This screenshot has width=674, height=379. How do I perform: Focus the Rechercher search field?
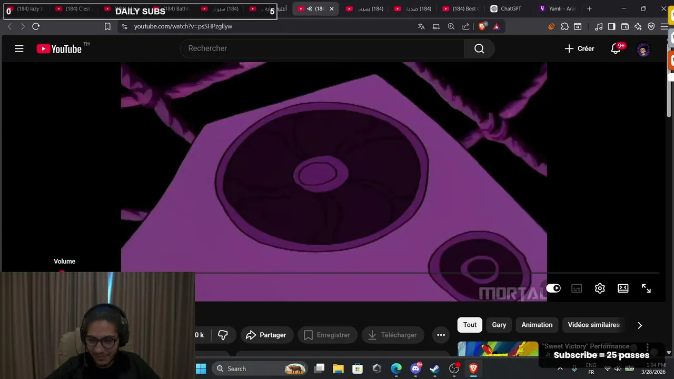pos(322,48)
